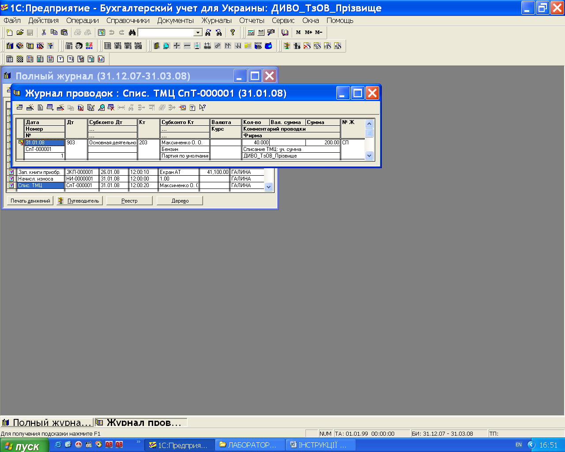Click the ТМЦ toolbar icon

69,45
